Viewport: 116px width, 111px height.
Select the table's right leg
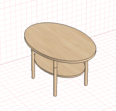click(86, 73)
